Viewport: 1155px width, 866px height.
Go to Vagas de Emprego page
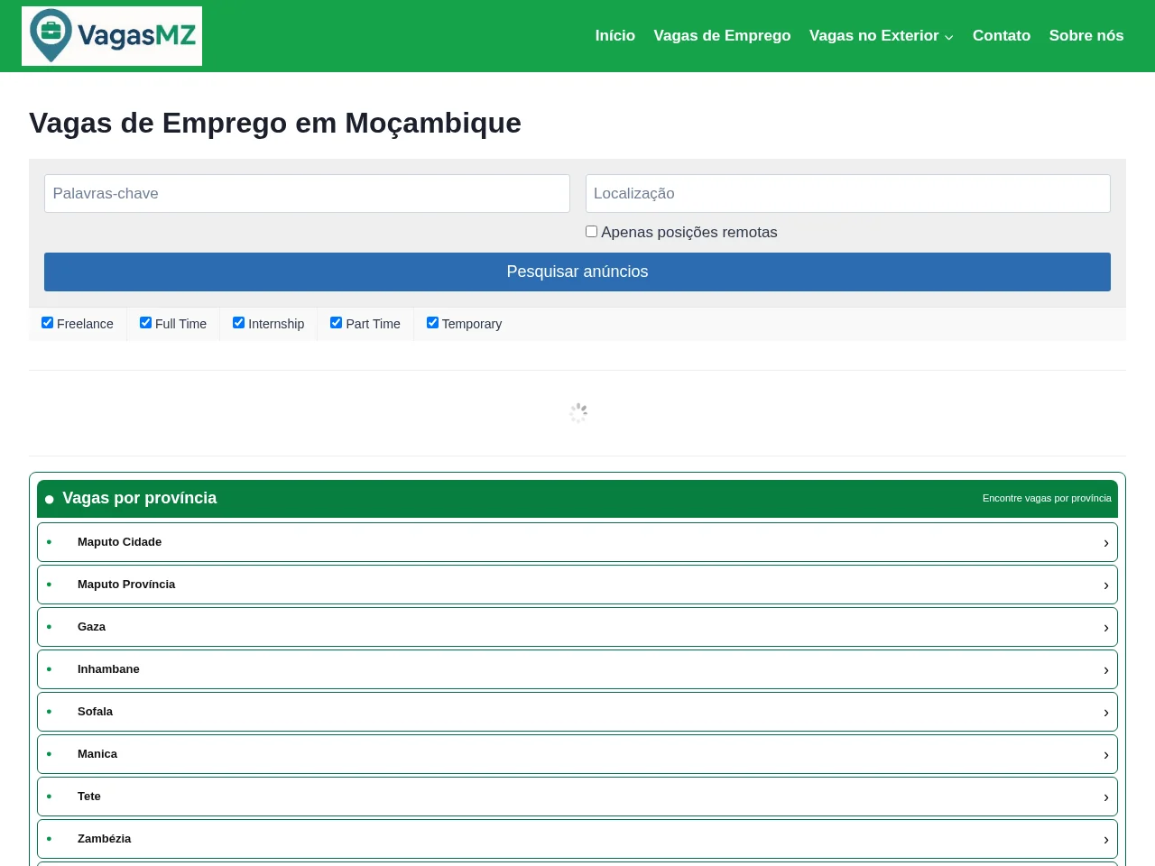click(722, 36)
